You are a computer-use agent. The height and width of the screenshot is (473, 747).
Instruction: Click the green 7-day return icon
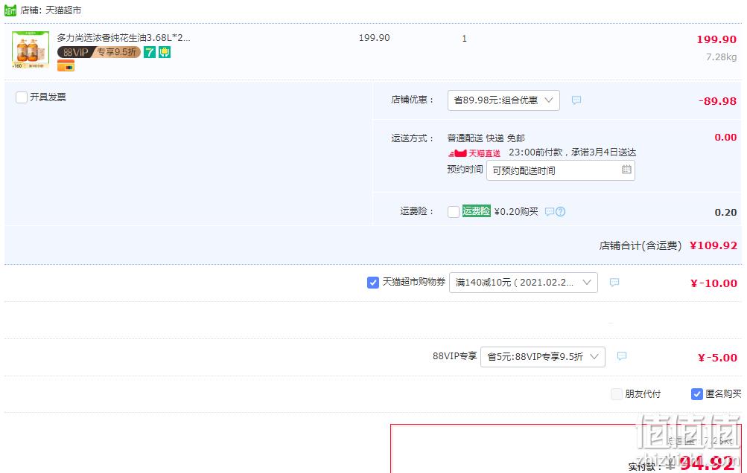click(150, 52)
